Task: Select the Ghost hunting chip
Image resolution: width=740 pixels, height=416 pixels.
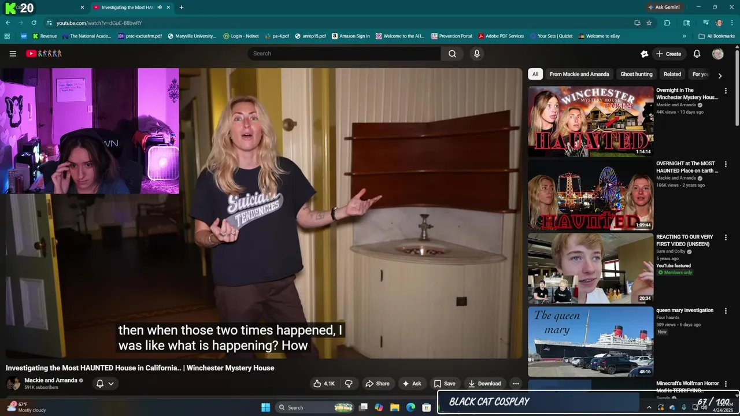Action: [x=636, y=74]
